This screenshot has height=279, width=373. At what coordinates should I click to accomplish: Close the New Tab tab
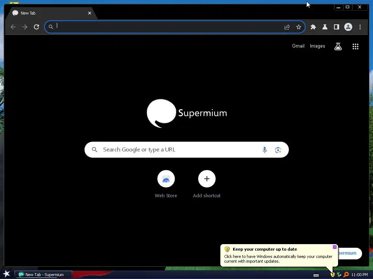pyautogui.click(x=90, y=13)
